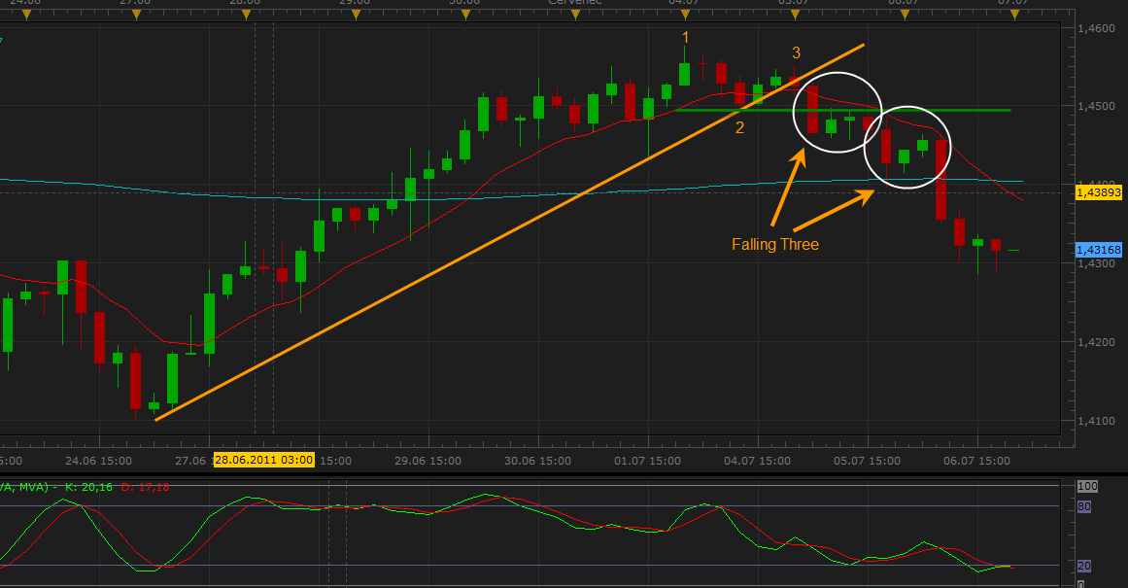Click the yellow 1,43893 price label
The width and height of the screenshot is (1128, 588).
coord(1099,192)
